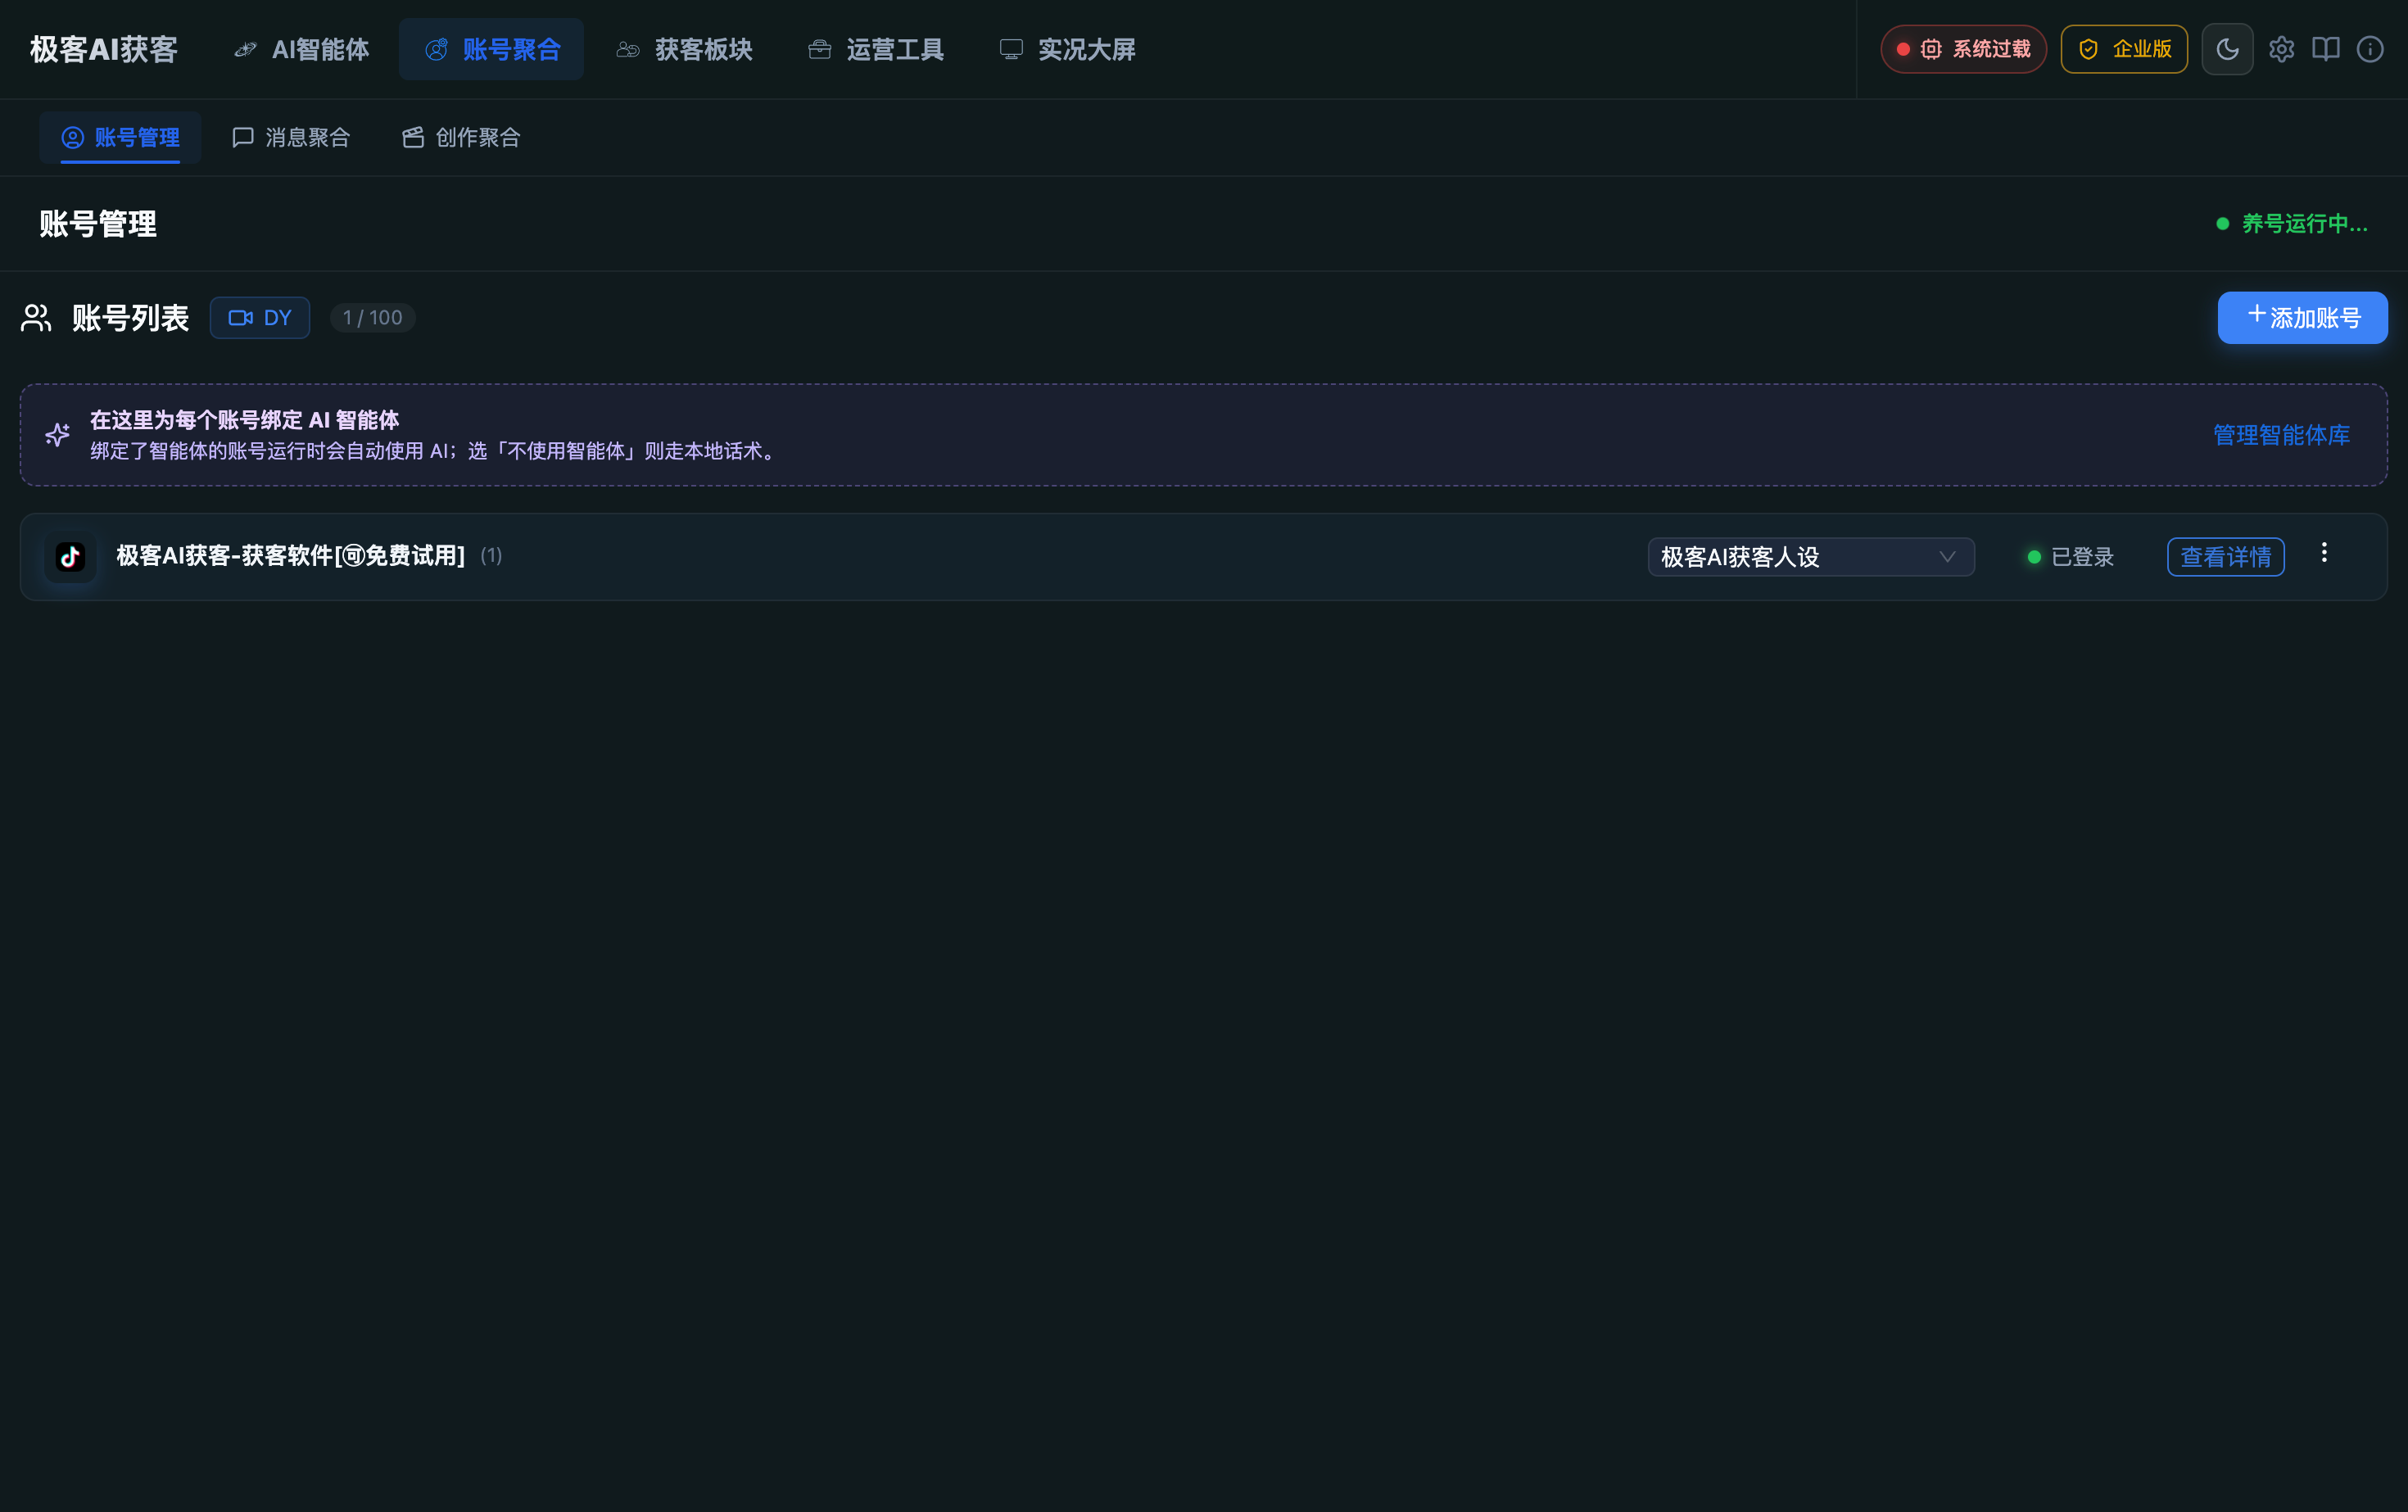Open the documentation book icon

[x=2325, y=49]
